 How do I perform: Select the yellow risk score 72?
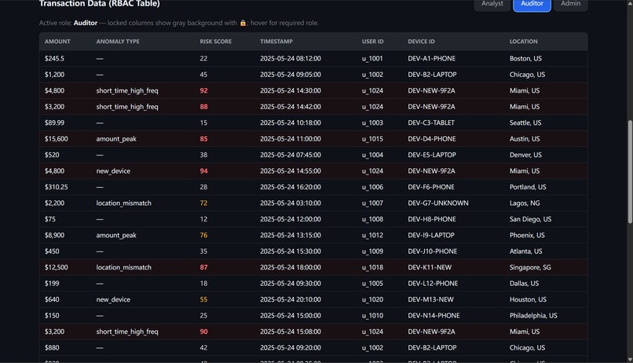203,203
